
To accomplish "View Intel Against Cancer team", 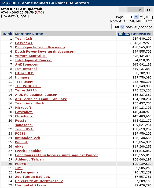I will click(x=33, y=60).
